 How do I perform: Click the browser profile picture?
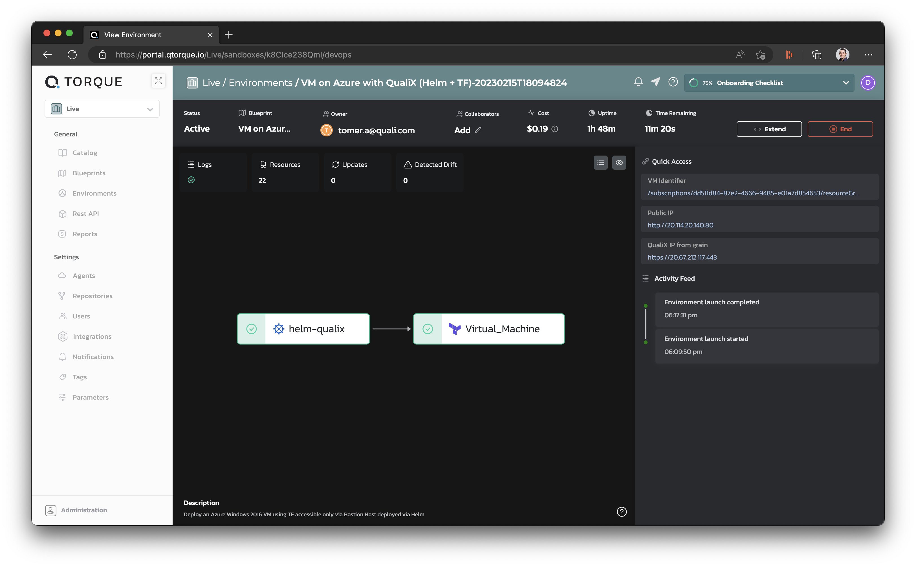[x=842, y=55]
